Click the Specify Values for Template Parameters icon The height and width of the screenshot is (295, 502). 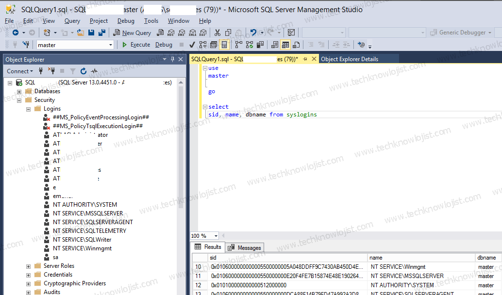[x=361, y=45]
